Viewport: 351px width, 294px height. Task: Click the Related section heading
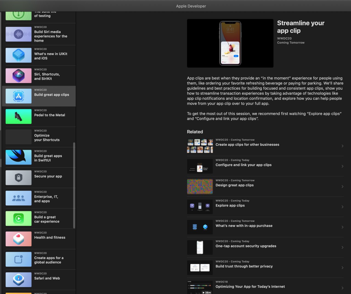point(195,132)
